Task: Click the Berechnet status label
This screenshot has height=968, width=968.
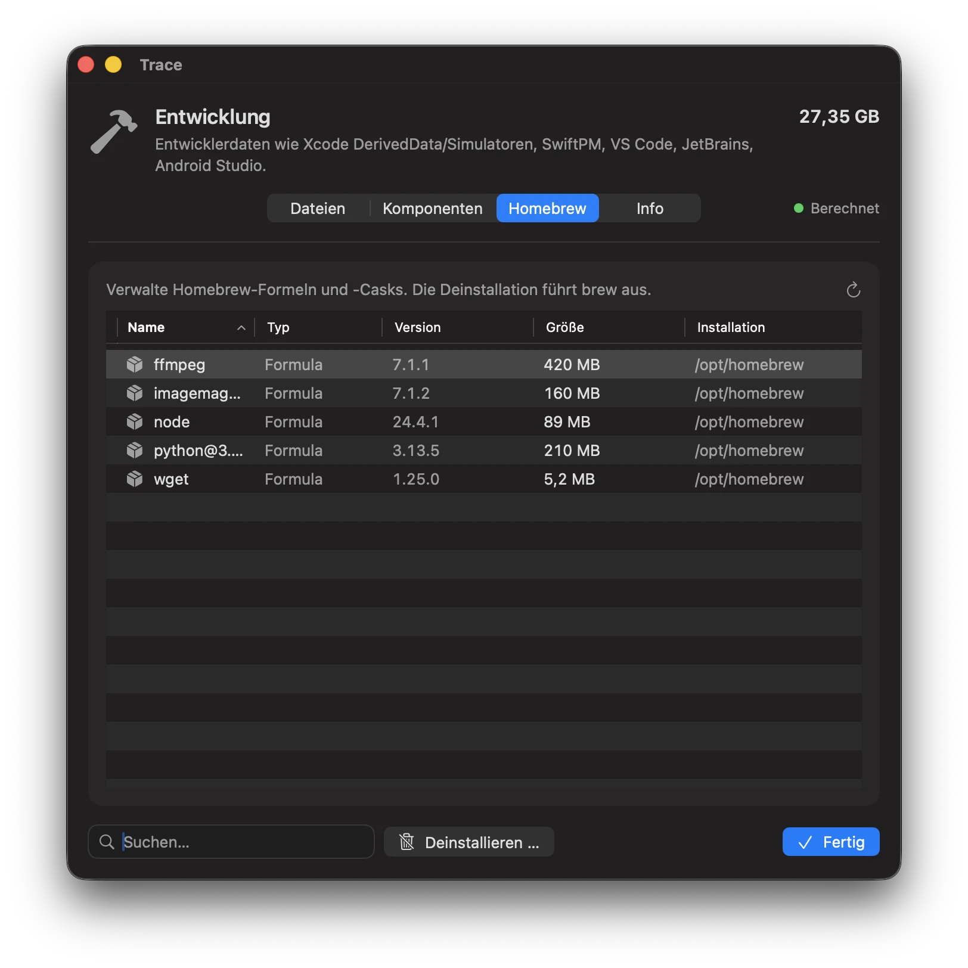Action: [845, 208]
